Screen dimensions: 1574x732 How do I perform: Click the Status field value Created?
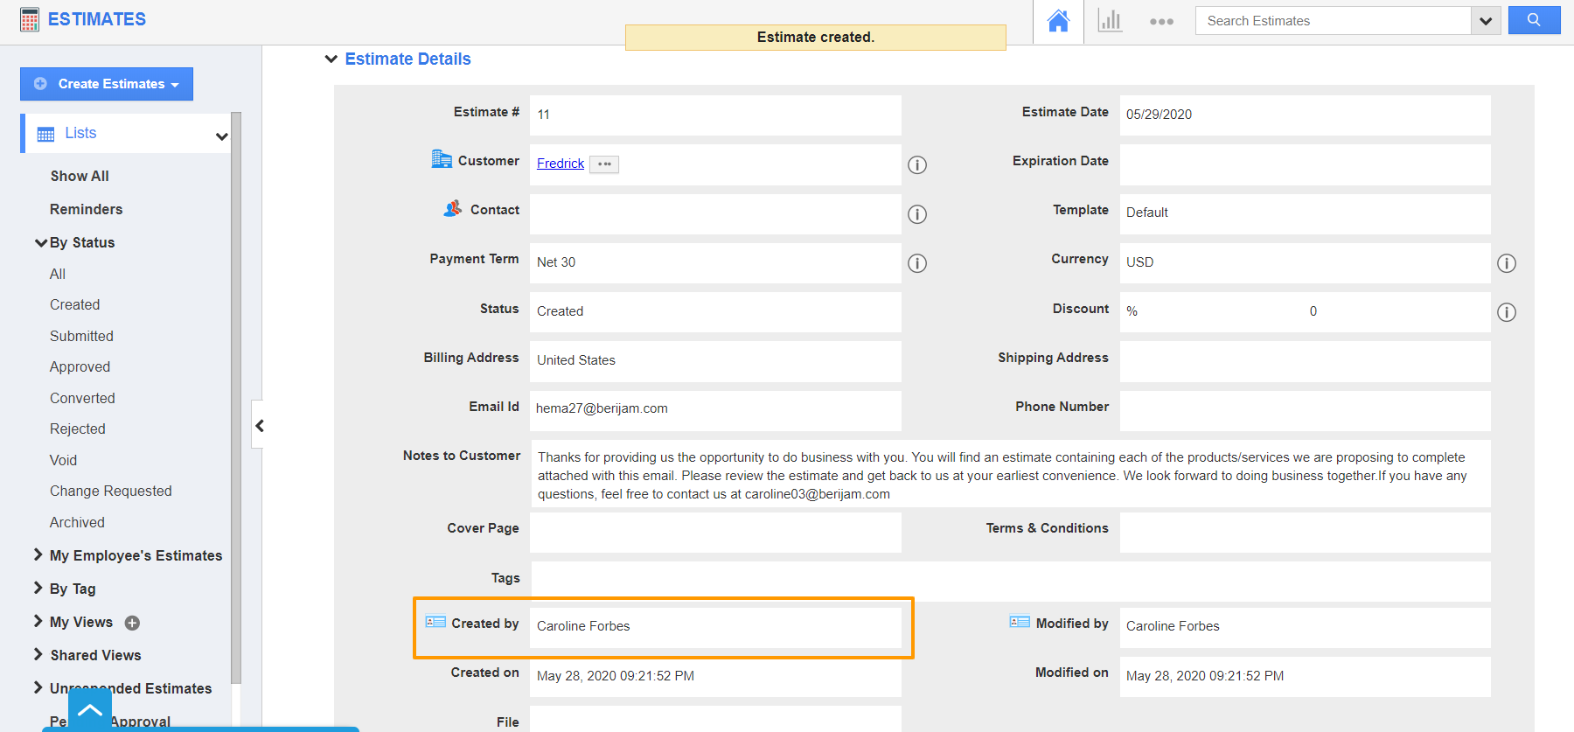pyautogui.click(x=560, y=311)
